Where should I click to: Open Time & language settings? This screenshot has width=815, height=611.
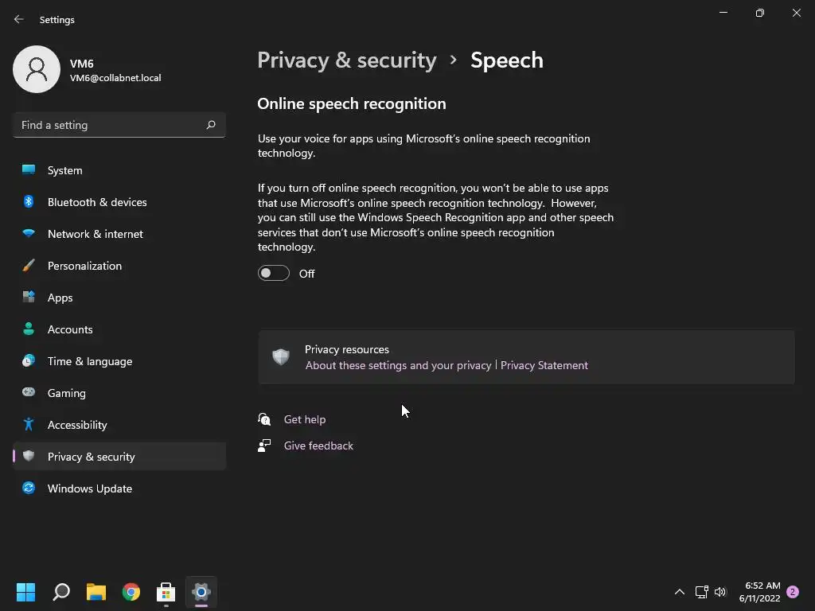(x=90, y=361)
